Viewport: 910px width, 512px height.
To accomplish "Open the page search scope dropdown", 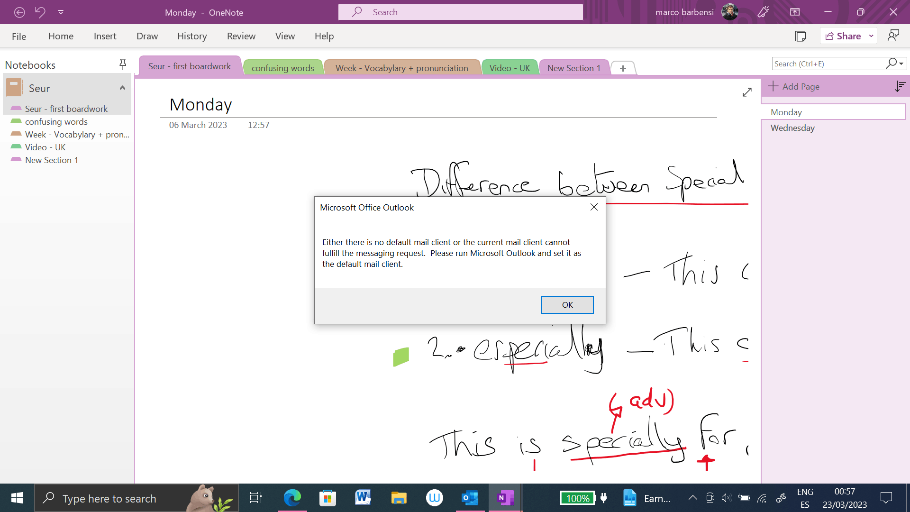I will click(901, 64).
